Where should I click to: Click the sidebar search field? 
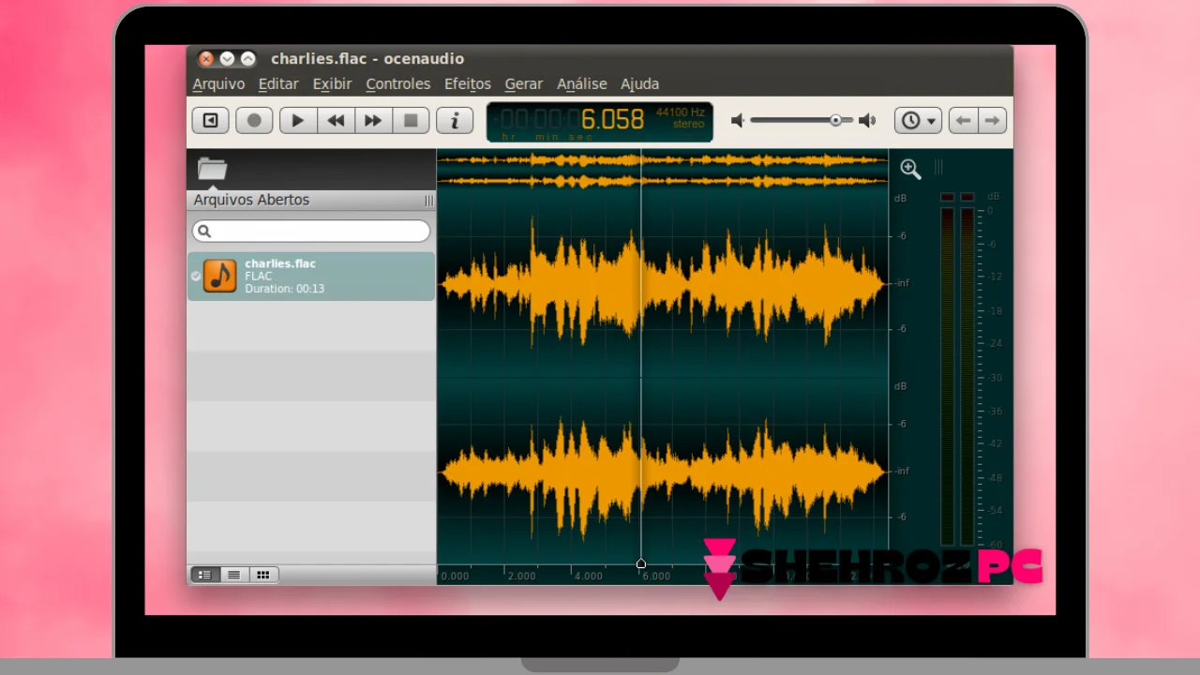(x=311, y=231)
